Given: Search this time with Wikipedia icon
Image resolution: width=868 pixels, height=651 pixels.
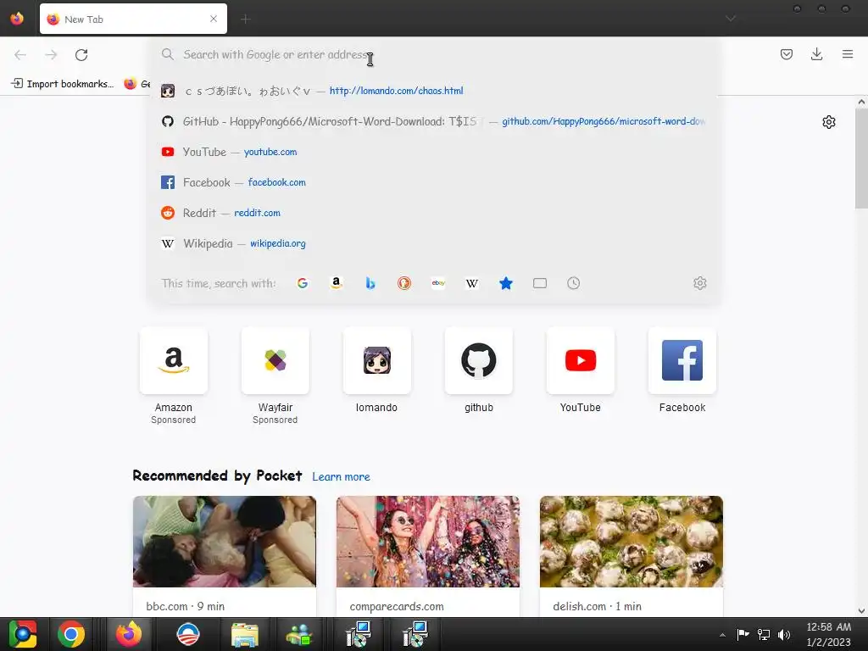Looking at the screenshot, I should (x=471, y=283).
